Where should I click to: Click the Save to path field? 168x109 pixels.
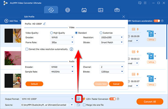coord(45,105)
